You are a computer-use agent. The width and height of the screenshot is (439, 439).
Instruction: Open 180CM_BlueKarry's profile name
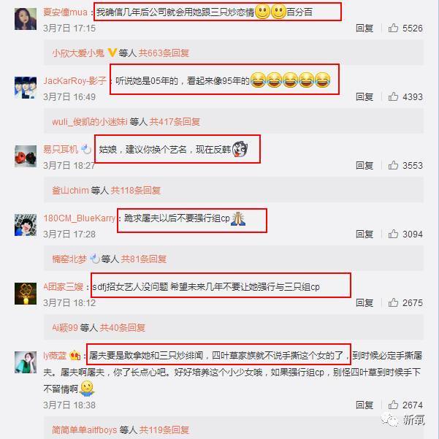click(80, 218)
